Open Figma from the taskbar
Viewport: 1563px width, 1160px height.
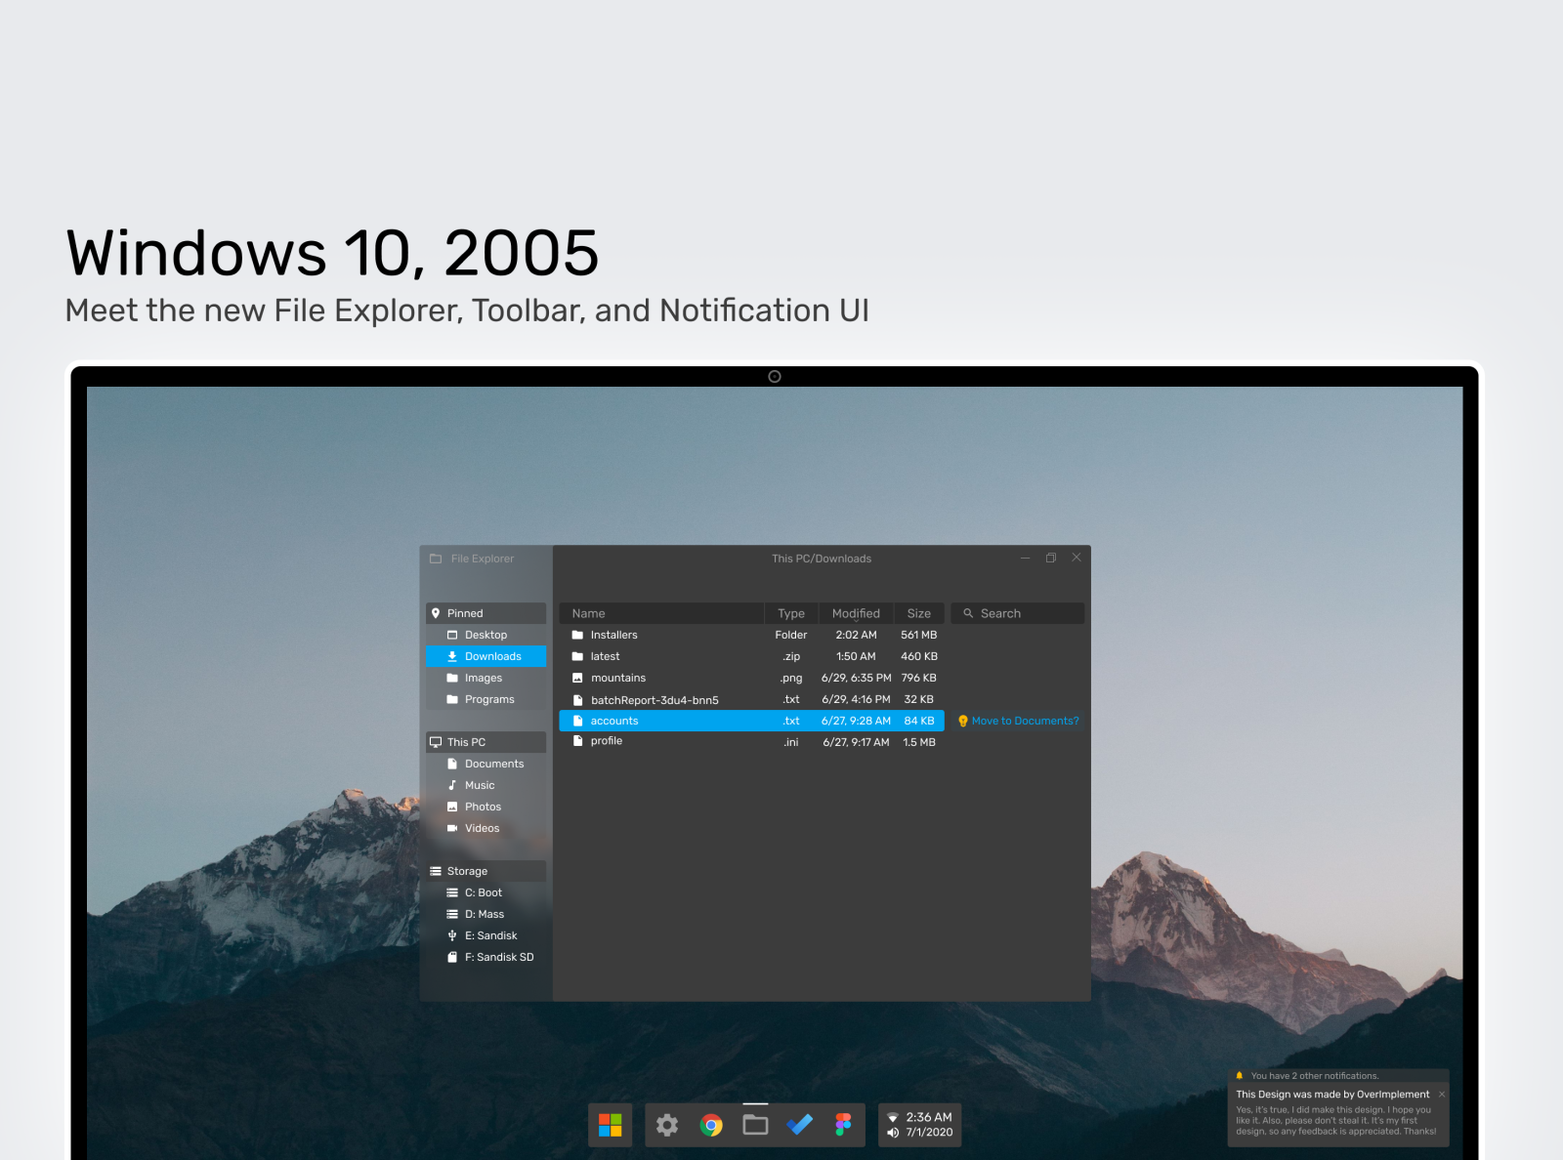click(x=843, y=1125)
